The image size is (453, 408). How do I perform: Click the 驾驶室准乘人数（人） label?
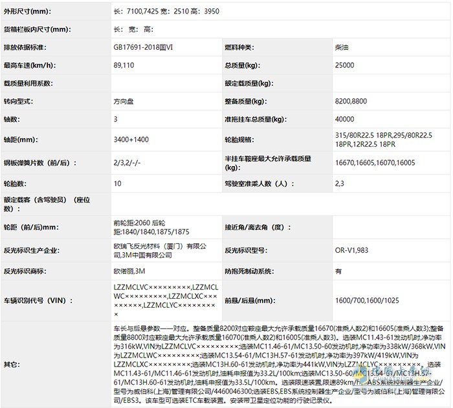pyautogui.click(x=259, y=184)
